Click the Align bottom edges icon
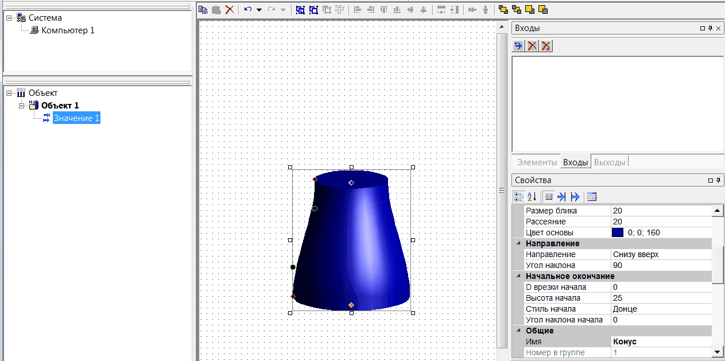The image size is (725, 361). 397,9
